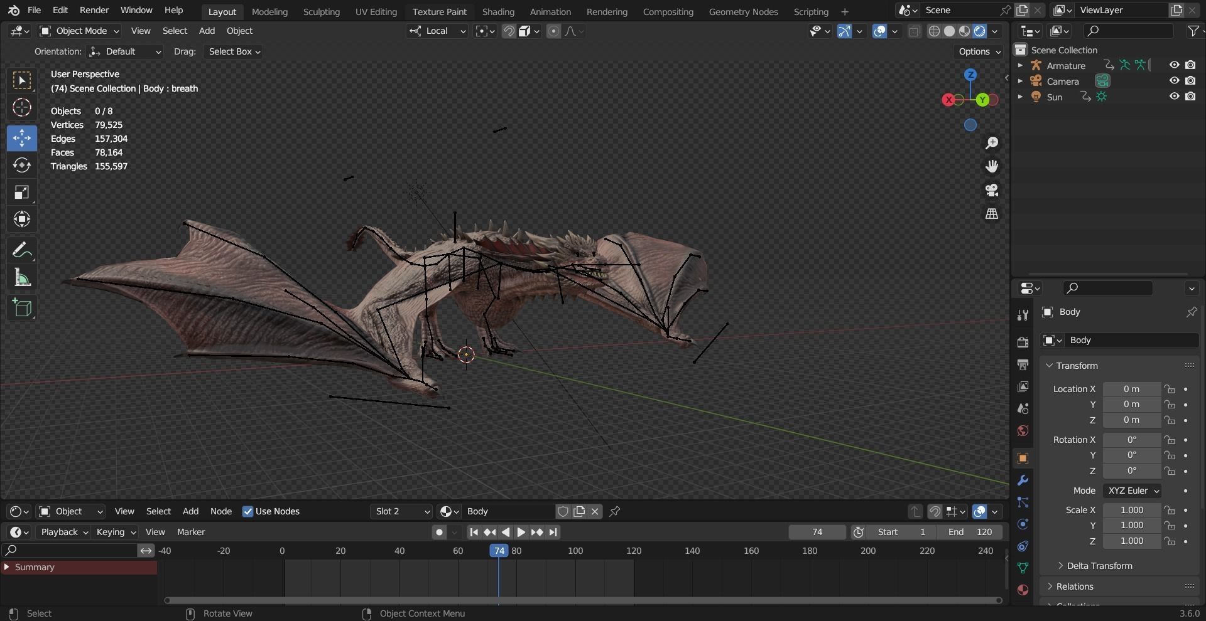1206x621 pixels.
Task: Switch to the Shading workspace tab
Action: click(x=498, y=11)
